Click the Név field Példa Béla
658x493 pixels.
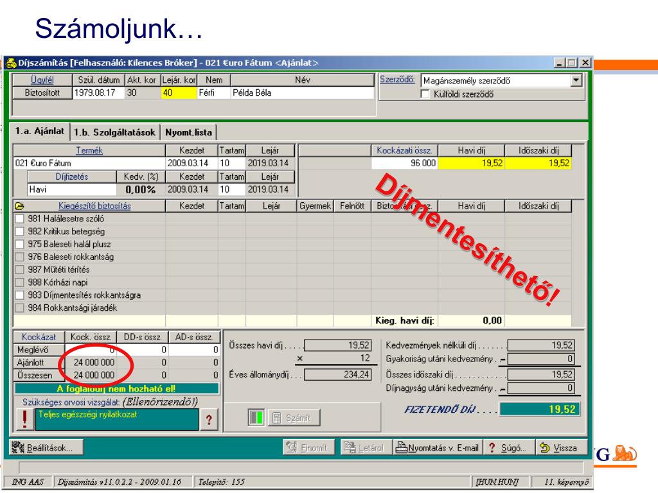point(302,92)
